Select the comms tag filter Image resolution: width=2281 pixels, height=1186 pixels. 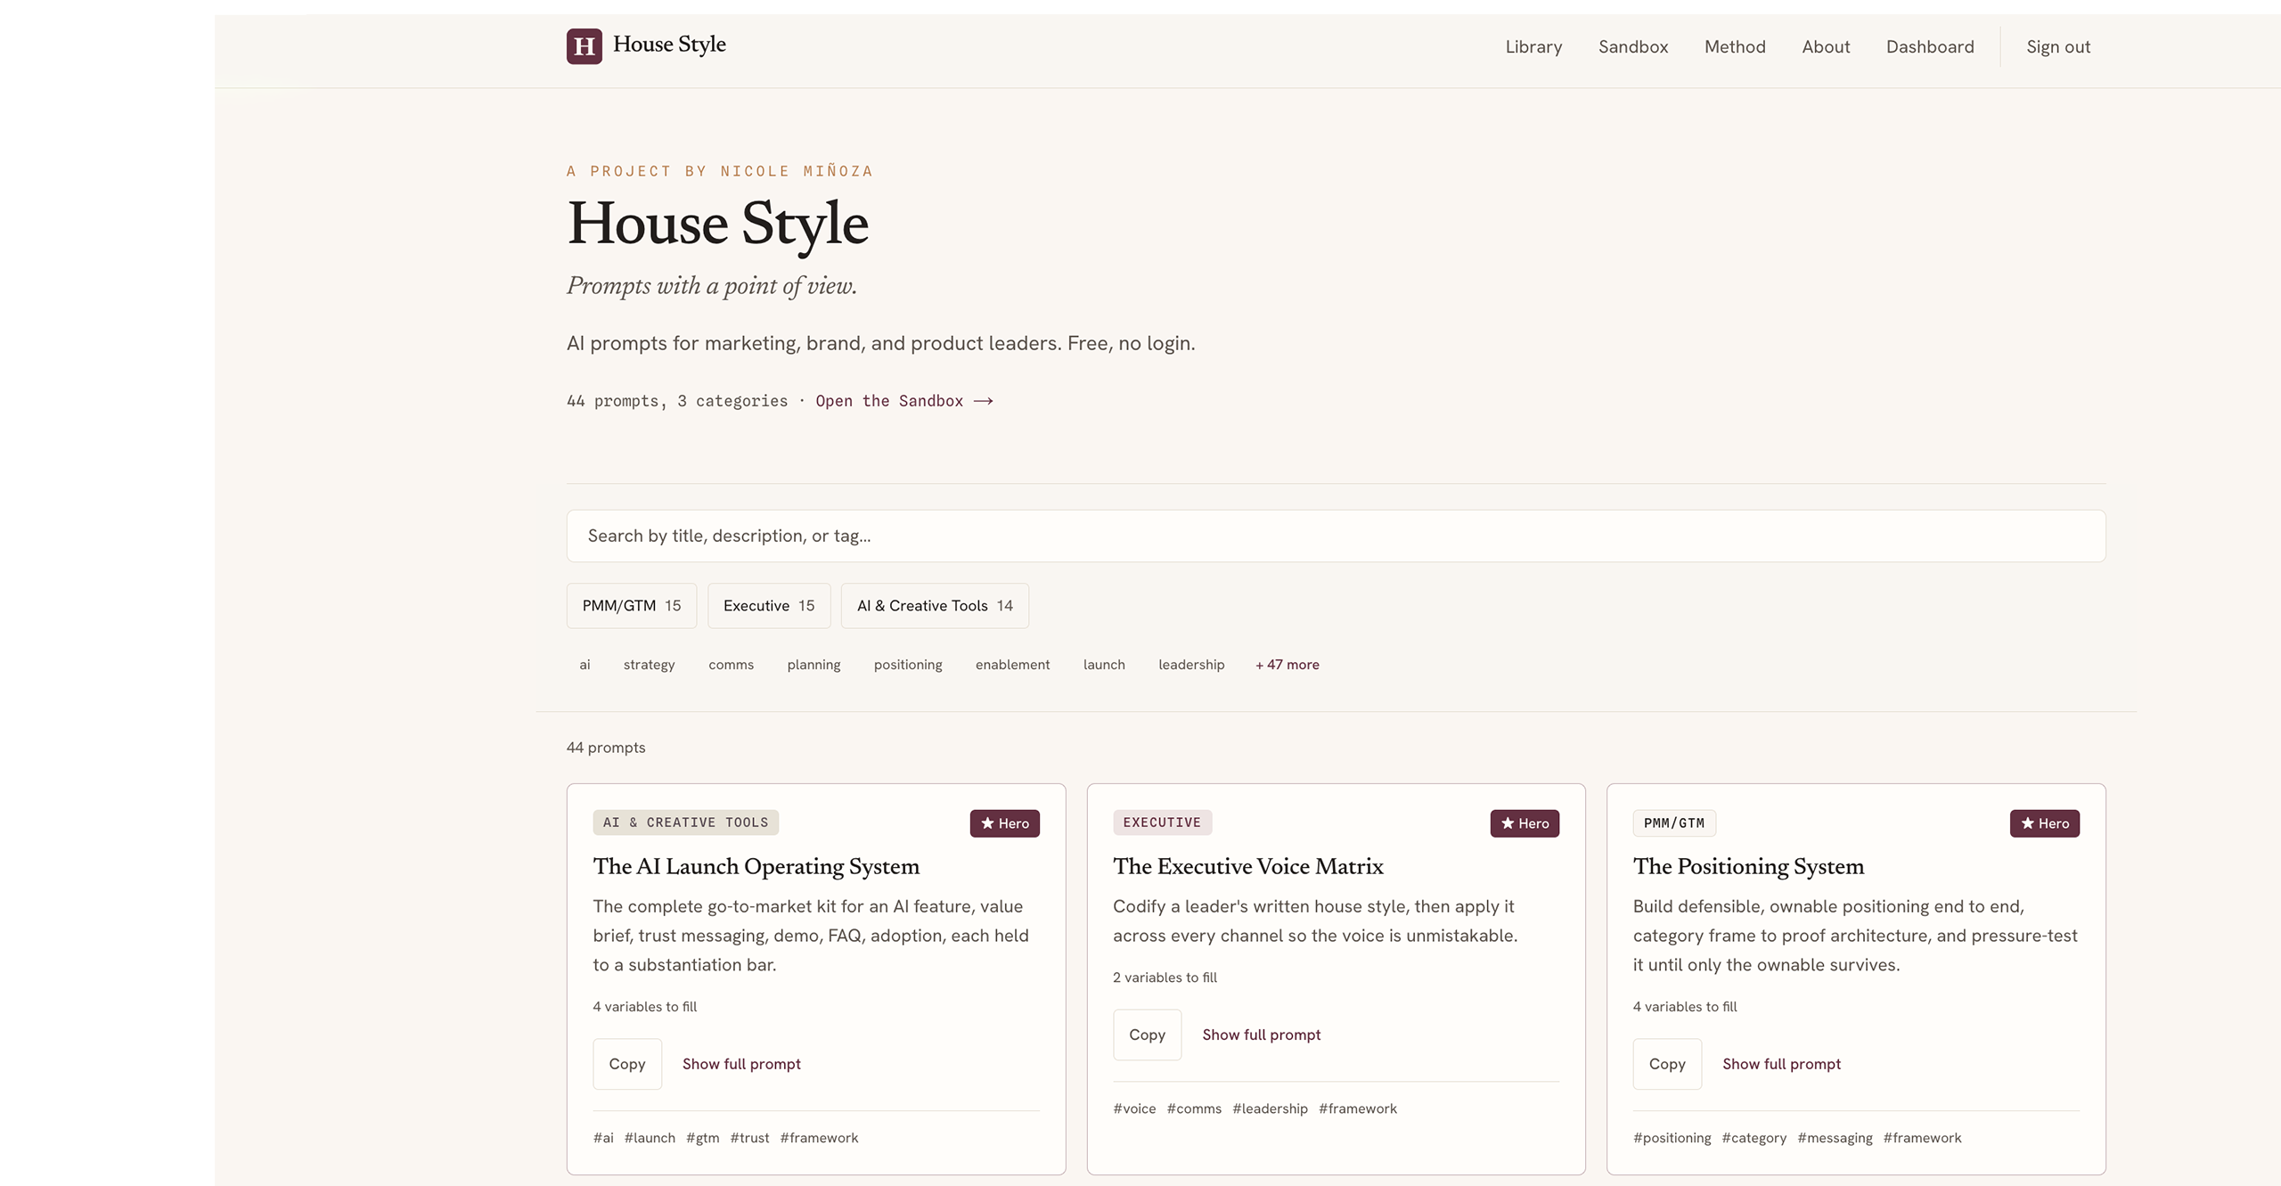coord(732,665)
